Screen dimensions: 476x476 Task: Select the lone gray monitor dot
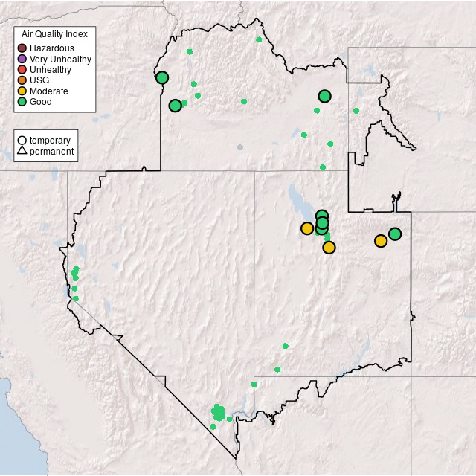pyautogui.click(x=239, y=147)
